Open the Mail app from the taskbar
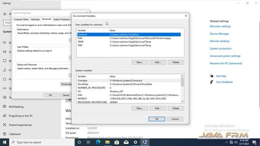The width and height of the screenshot is (260, 146). click(126, 142)
